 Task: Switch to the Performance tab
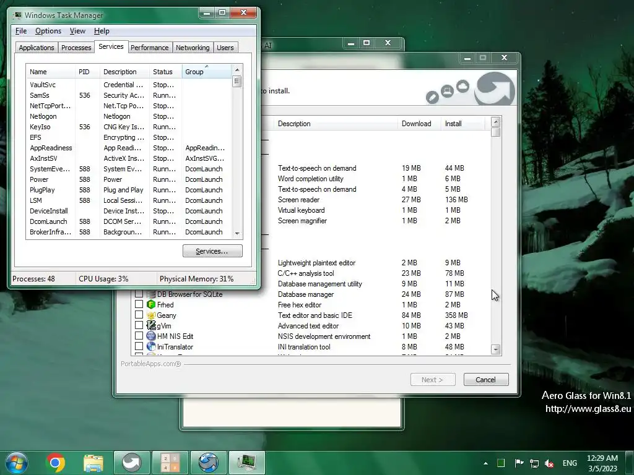point(149,48)
